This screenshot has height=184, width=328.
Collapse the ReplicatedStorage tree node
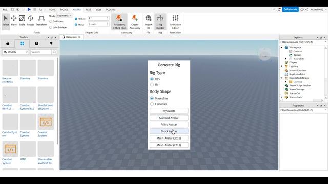coord(281,78)
